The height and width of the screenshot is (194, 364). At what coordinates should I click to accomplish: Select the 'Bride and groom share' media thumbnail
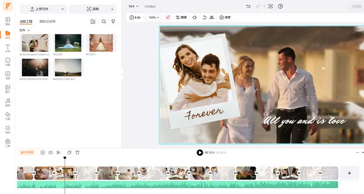(35, 43)
